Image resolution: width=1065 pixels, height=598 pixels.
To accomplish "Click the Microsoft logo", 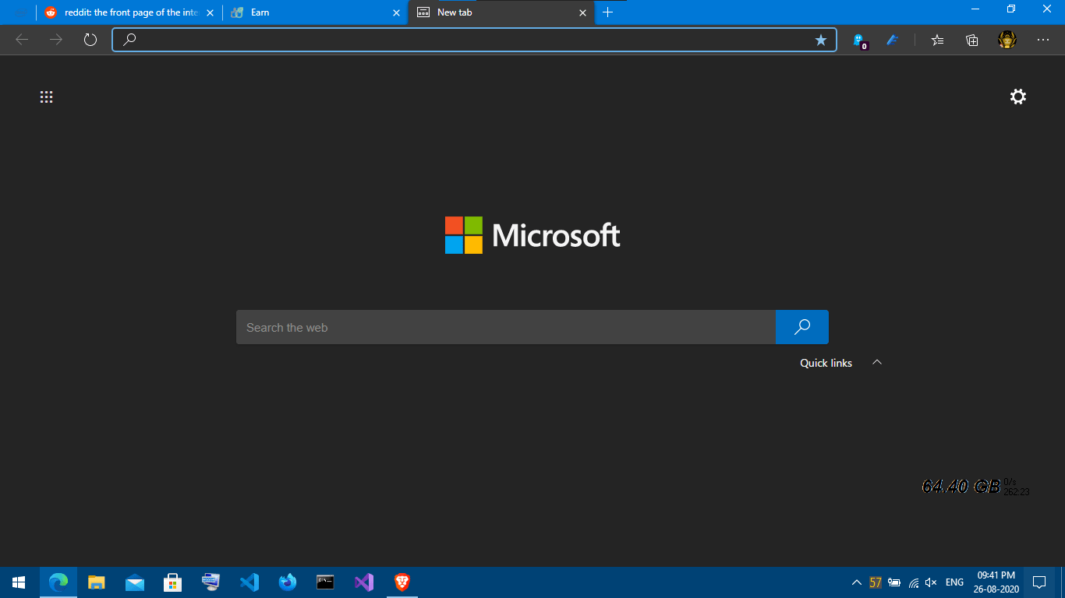I will click(532, 235).
